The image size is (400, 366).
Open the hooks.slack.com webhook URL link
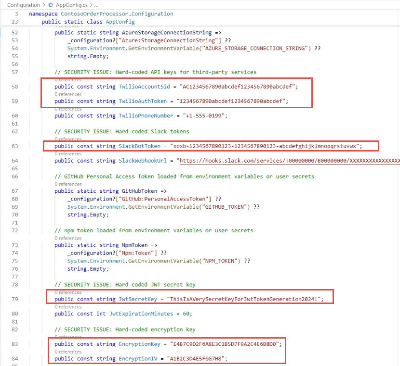[x=290, y=161]
